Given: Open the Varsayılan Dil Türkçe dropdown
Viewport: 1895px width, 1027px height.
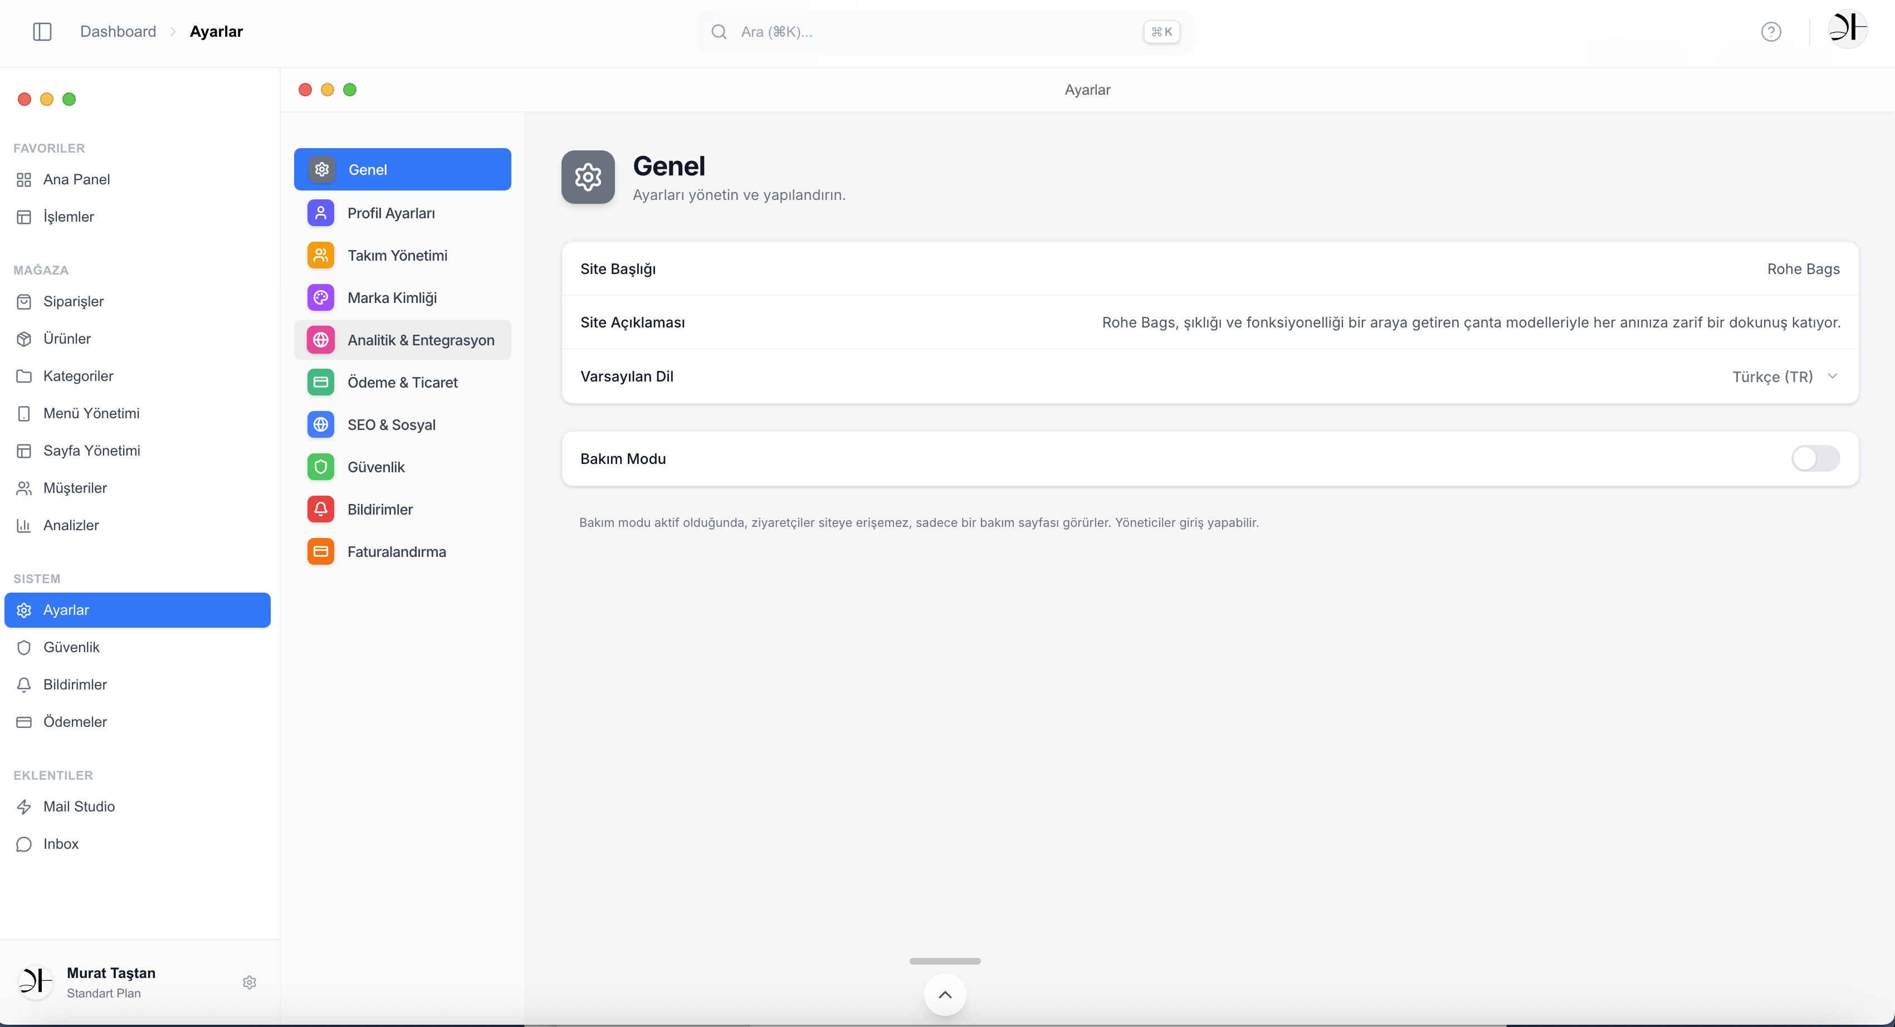Looking at the screenshot, I should 1785,376.
